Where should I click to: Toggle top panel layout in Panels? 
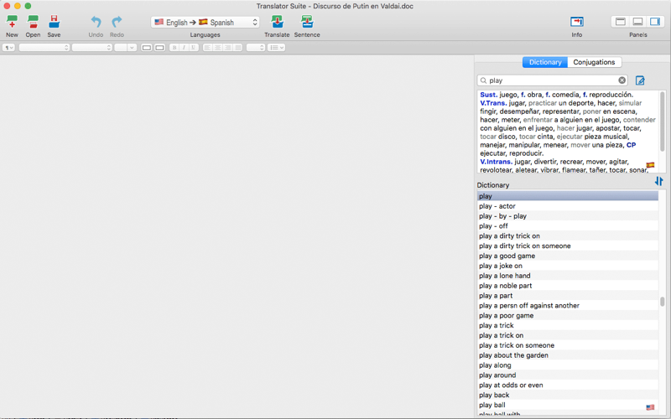click(x=621, y=22)
